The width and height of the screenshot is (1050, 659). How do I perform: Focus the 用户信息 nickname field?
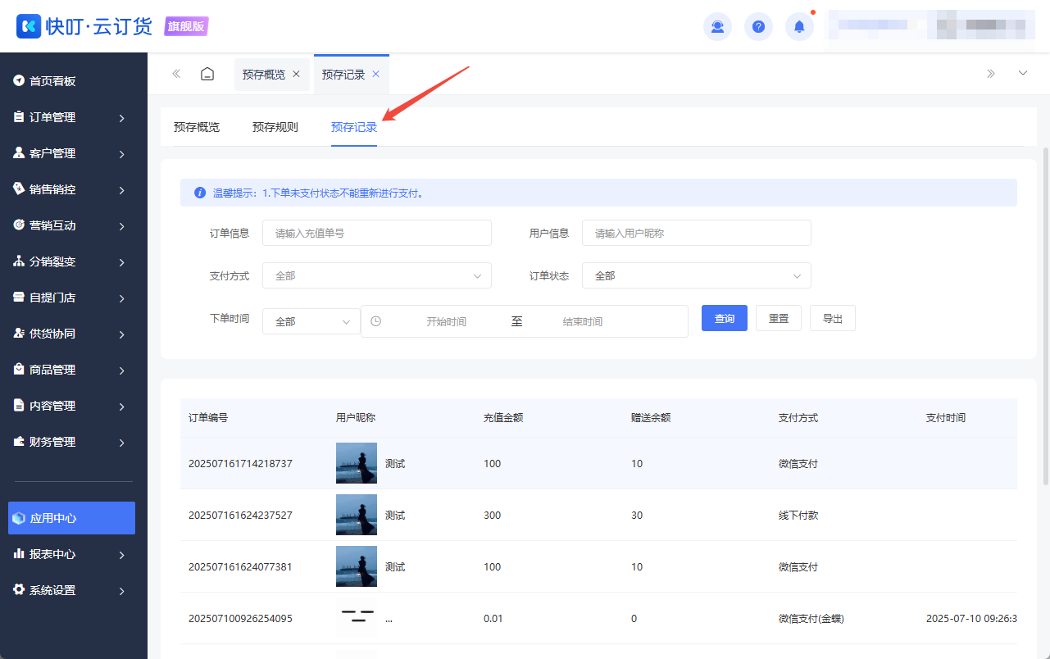click(x=697, y=233)
